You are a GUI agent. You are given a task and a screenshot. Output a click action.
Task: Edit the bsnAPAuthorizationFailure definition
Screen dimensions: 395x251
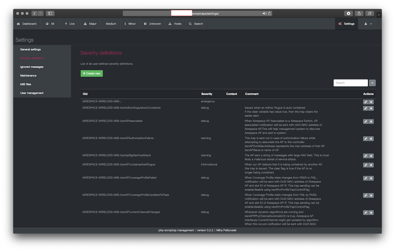click(366, 139)
